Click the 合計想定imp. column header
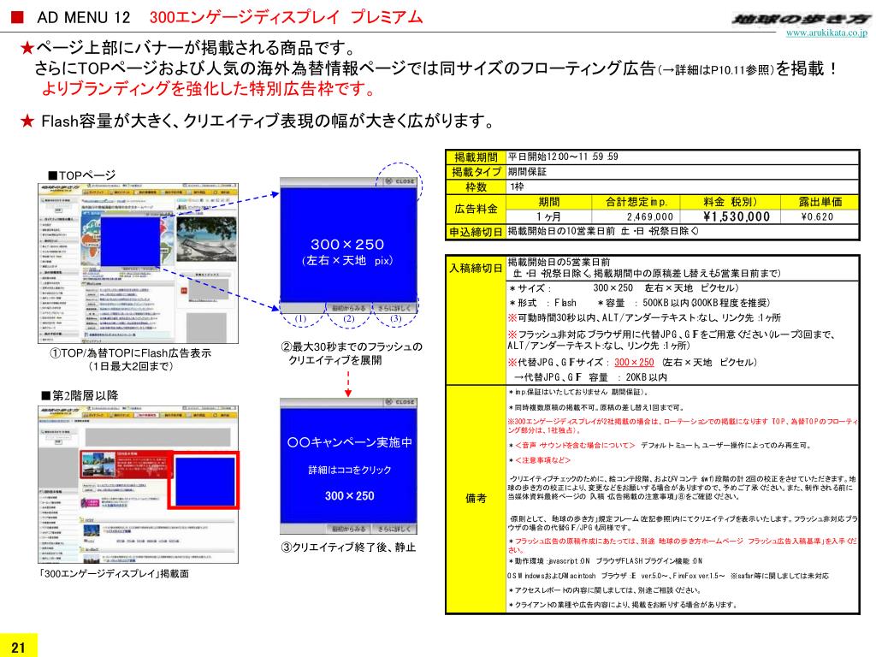 click(636, 202)
